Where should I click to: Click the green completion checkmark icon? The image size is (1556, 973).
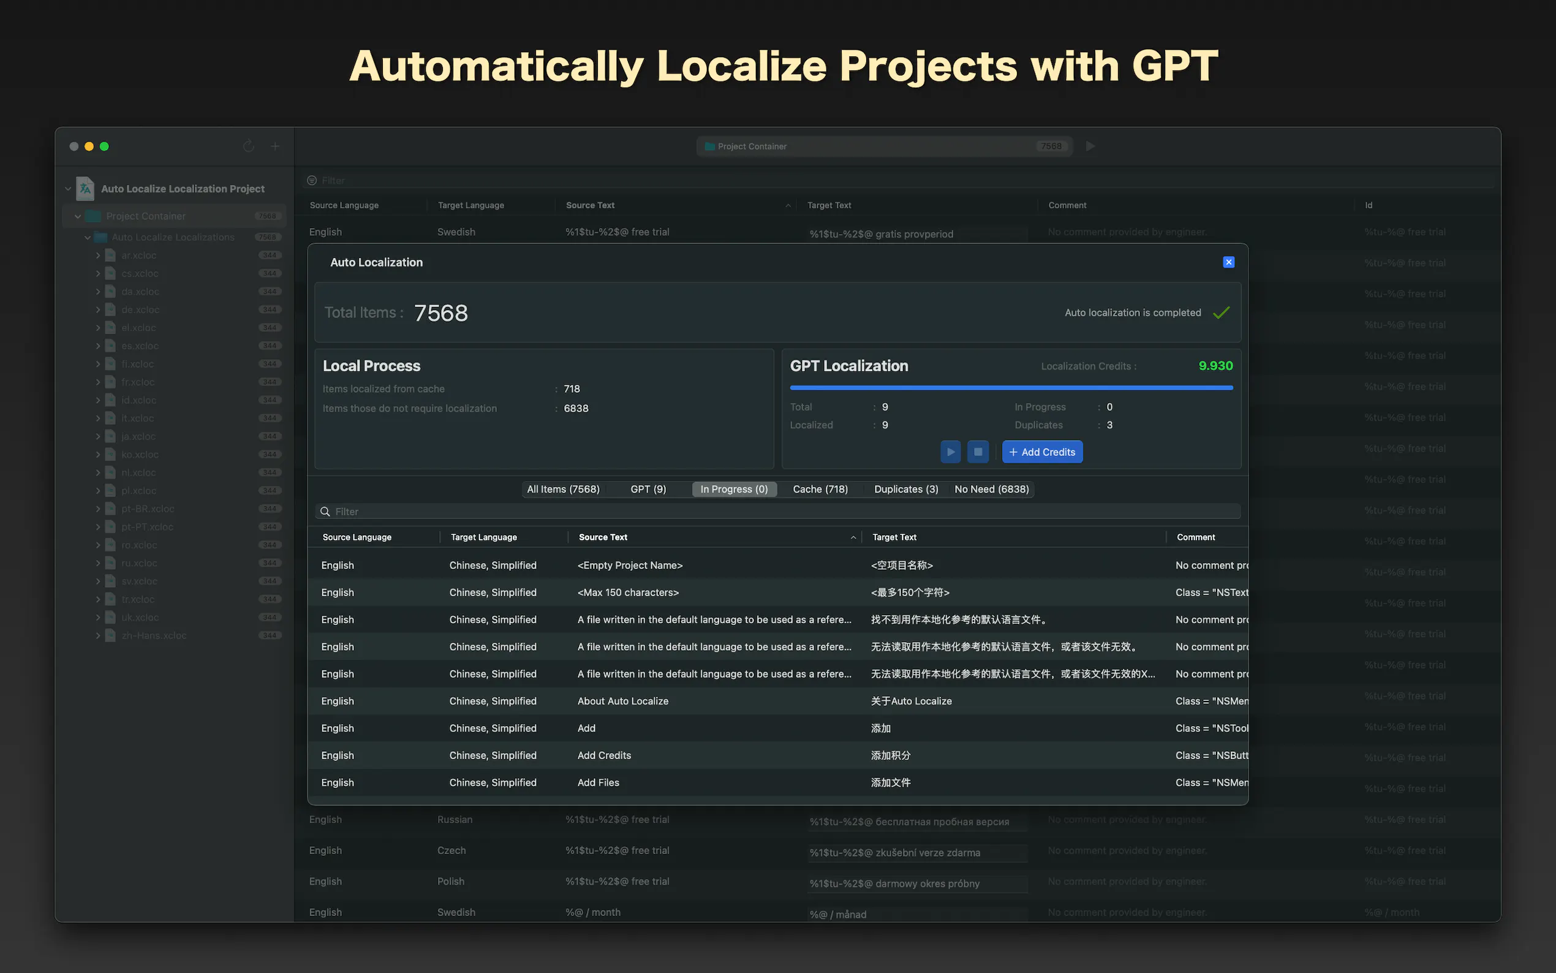pos(1221,312)
